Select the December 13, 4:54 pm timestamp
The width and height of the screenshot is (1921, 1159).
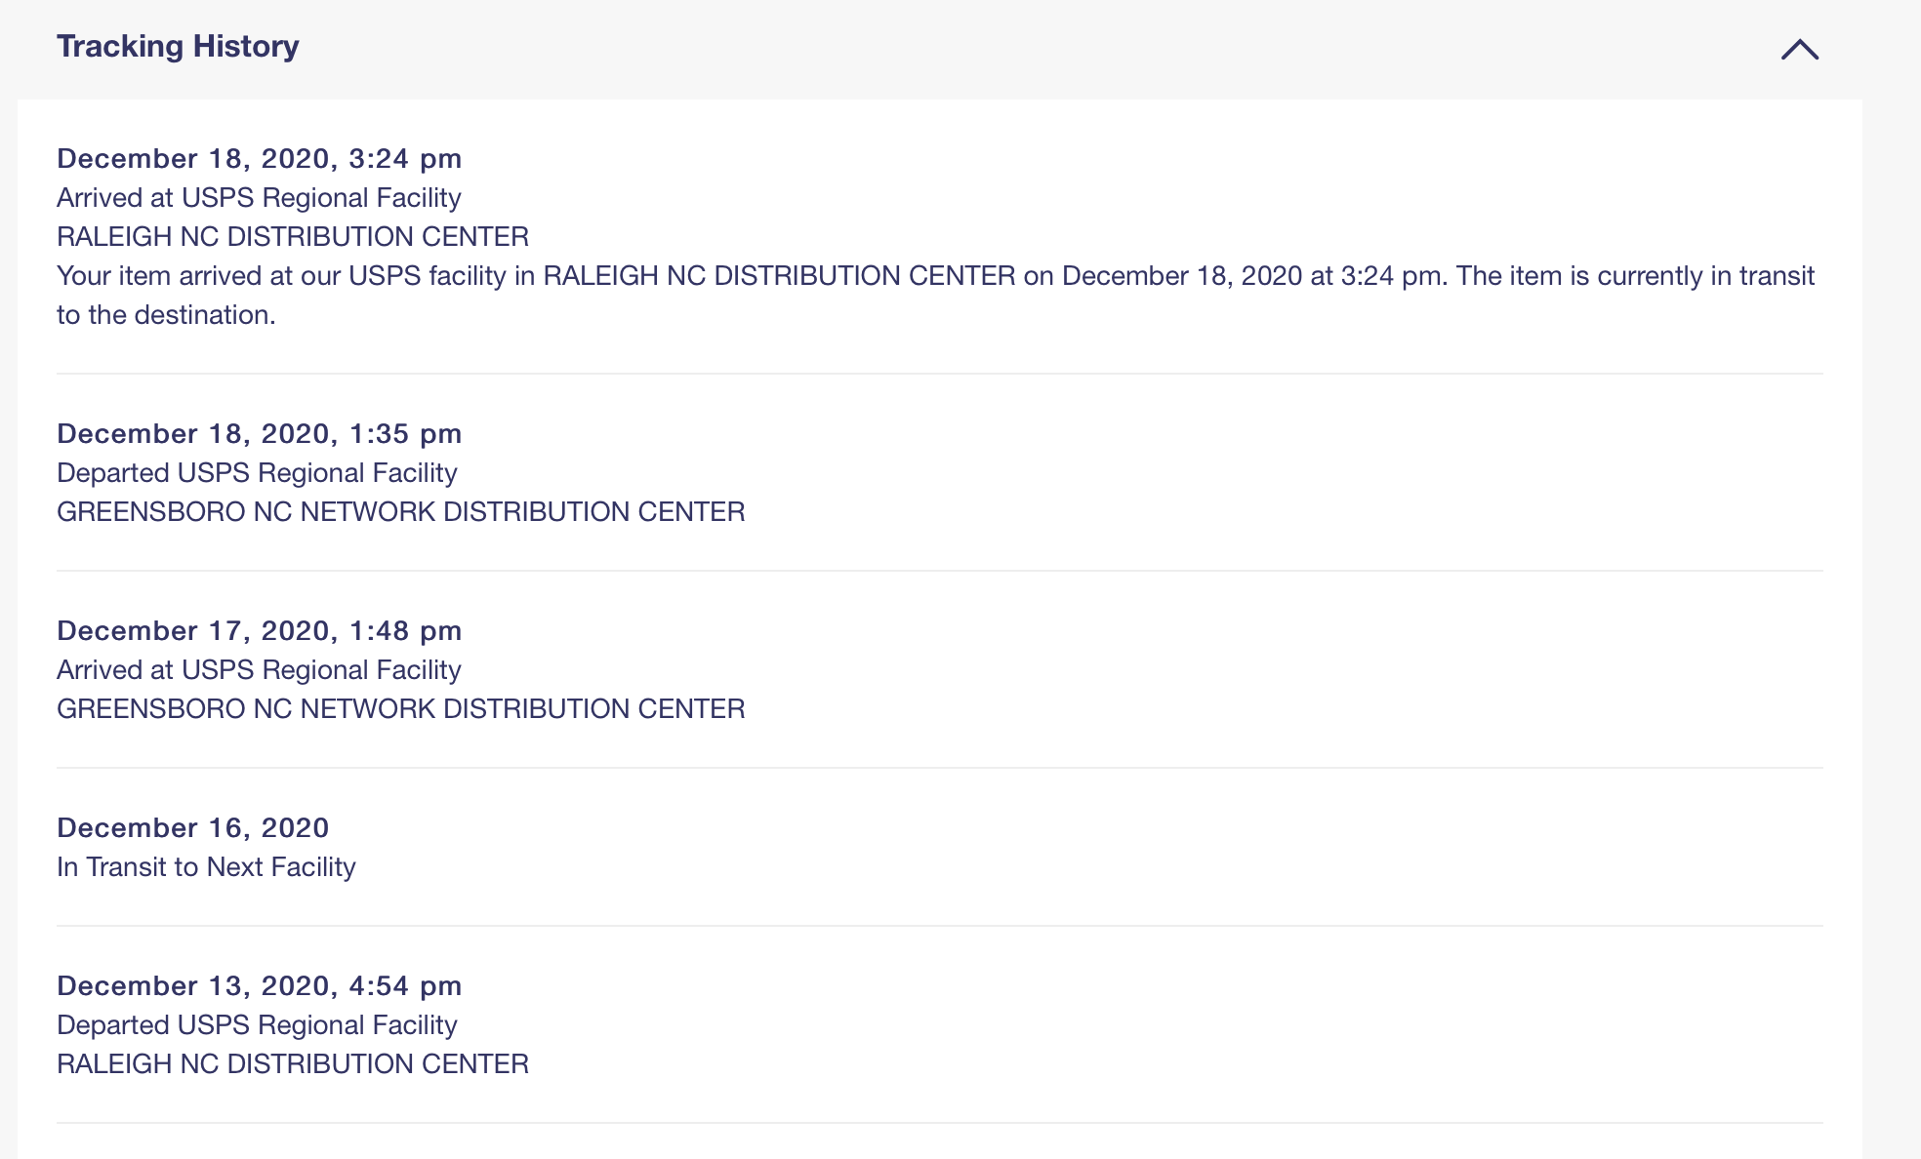pyautogui.click(x=259, y=985)
